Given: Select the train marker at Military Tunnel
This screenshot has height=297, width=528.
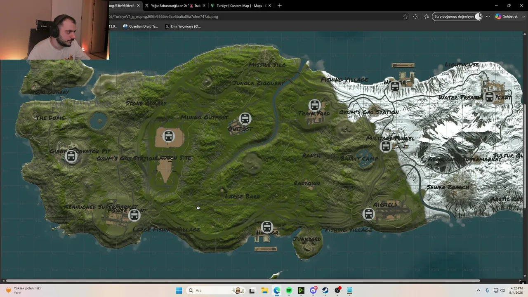Looking at the screenshot, I should tap(386, 146).
